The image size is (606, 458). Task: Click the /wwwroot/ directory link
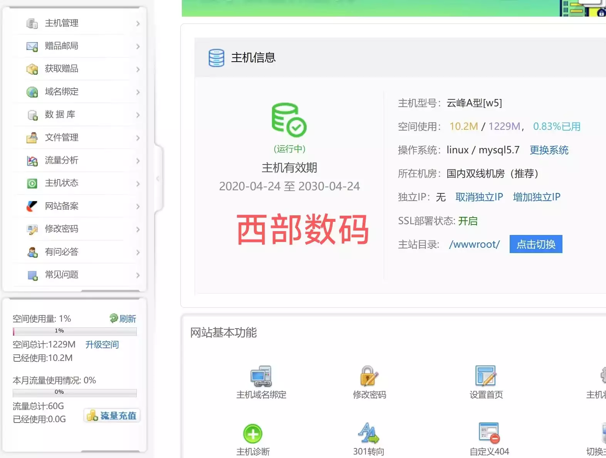point(474,245)
